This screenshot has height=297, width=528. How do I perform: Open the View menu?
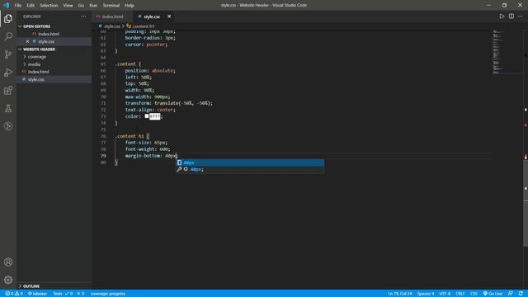coord(68,5)
